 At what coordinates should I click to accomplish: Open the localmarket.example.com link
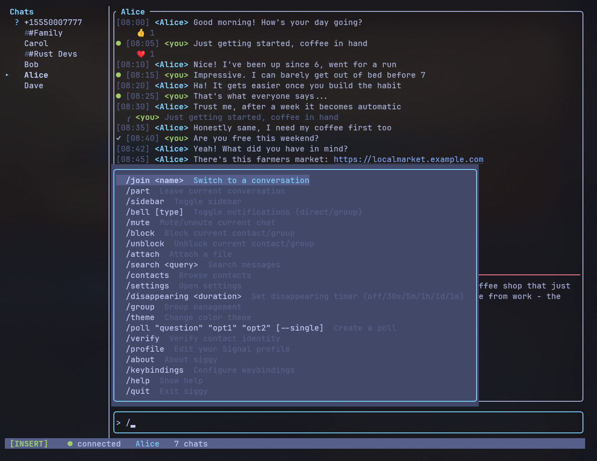tap(408, 159)
